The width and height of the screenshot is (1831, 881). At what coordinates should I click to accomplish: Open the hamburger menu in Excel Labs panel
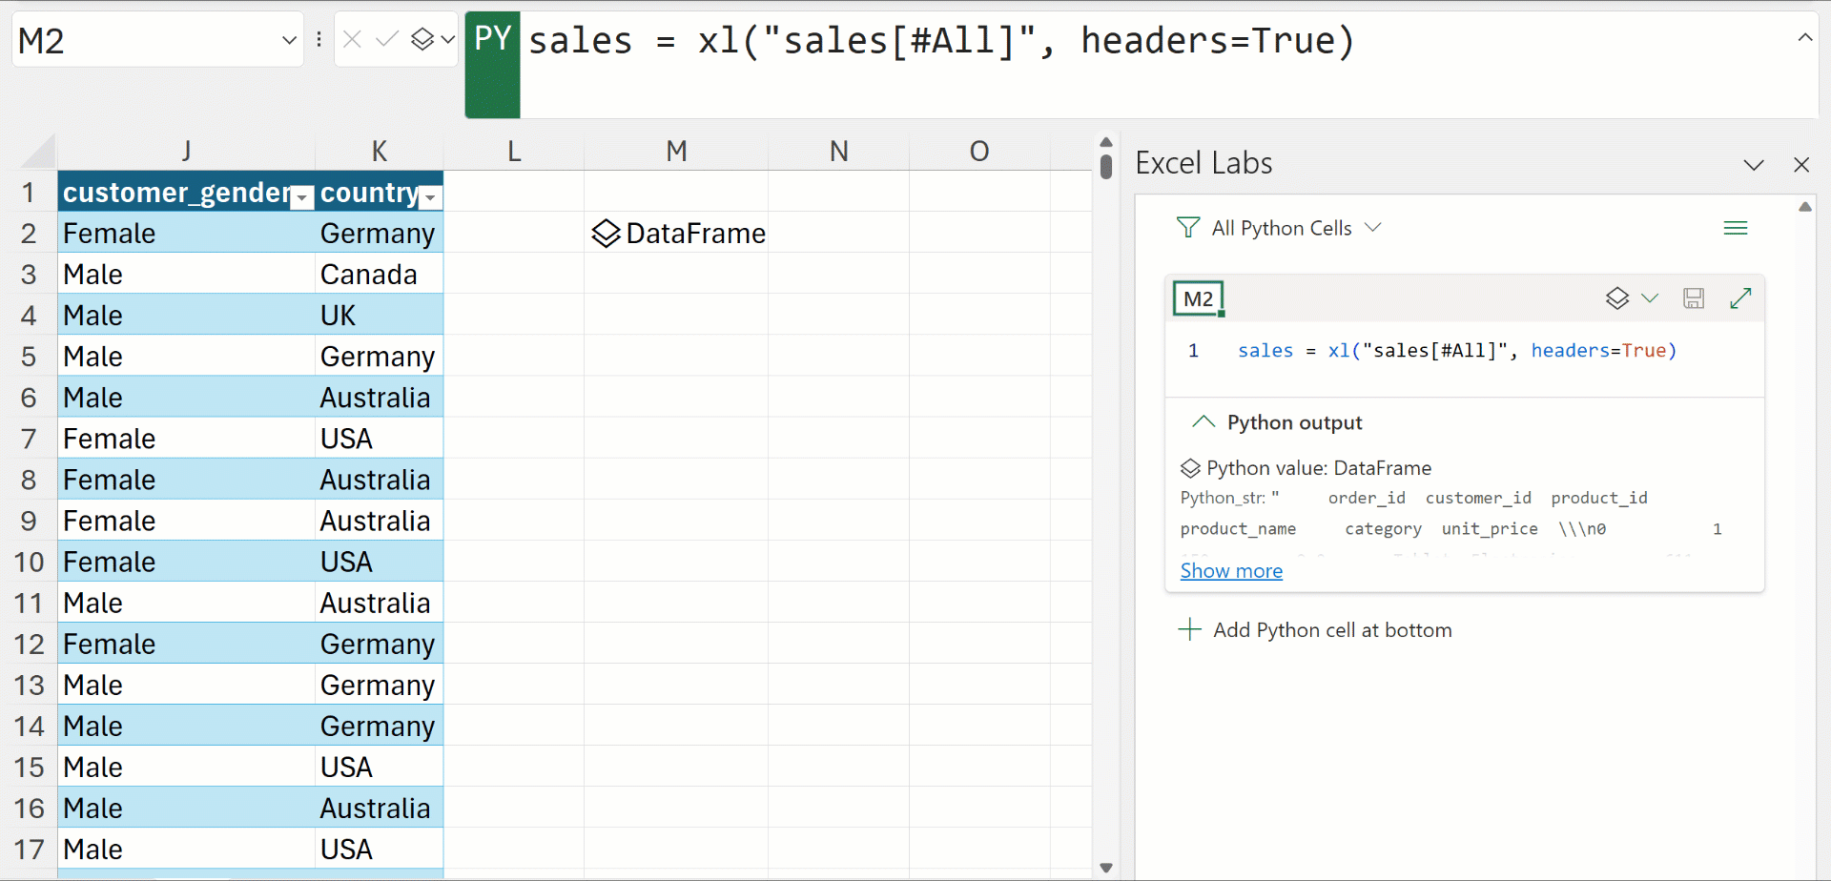point(1737,227)
